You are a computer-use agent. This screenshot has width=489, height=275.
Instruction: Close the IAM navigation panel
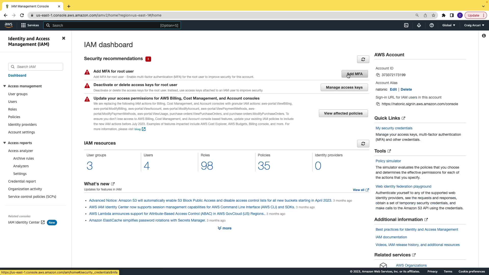click(x=64, y=38)
